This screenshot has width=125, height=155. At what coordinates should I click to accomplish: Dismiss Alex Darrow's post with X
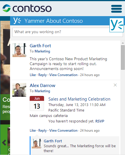coord(115,85)
